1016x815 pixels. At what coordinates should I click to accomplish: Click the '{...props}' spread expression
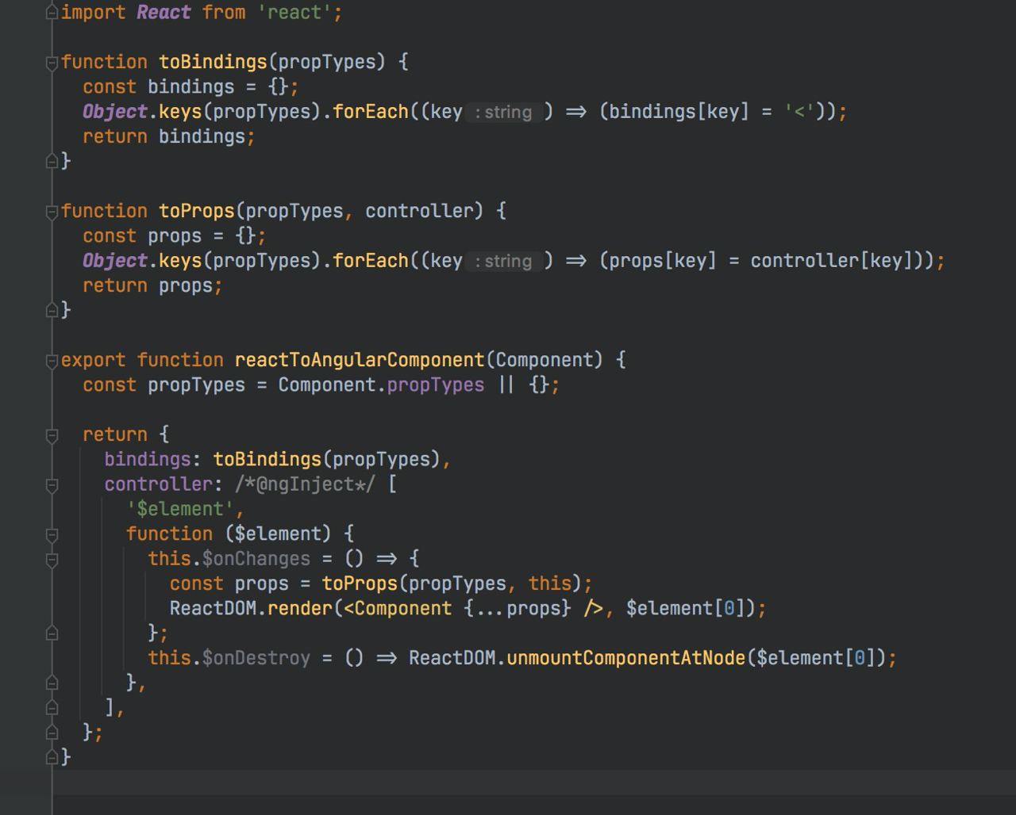518,608
